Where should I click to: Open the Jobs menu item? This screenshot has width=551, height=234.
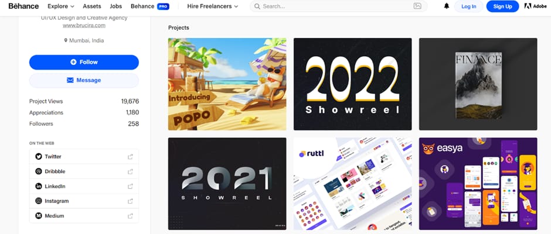[116, 6]
